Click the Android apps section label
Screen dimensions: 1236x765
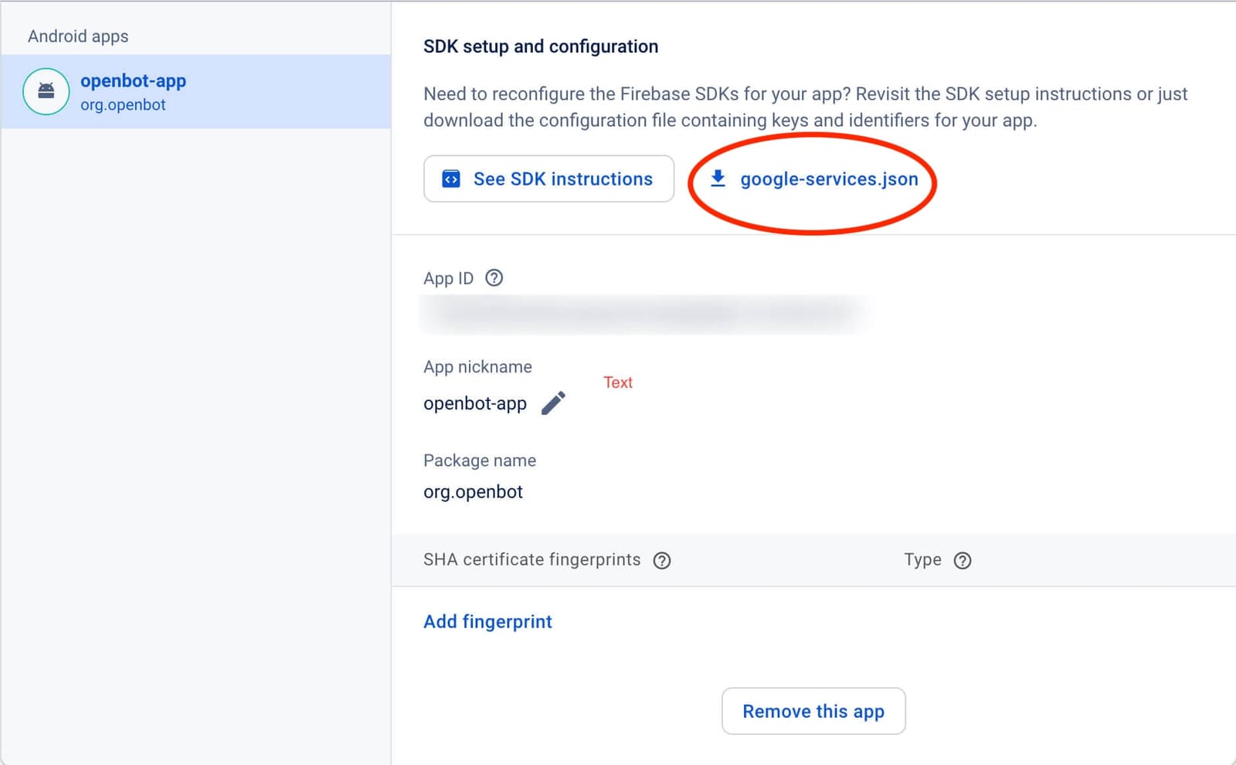point(78,36)
